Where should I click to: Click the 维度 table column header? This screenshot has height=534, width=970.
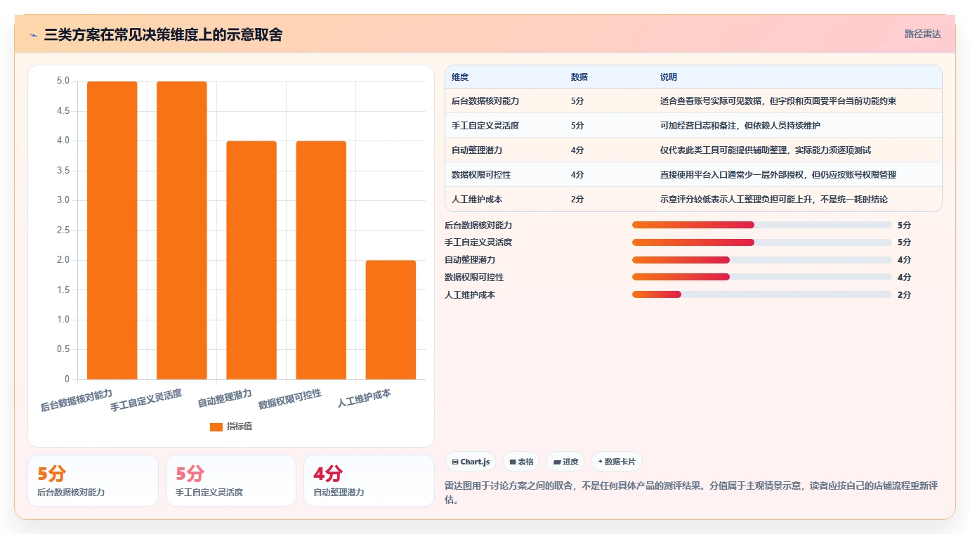click(460, 77)
